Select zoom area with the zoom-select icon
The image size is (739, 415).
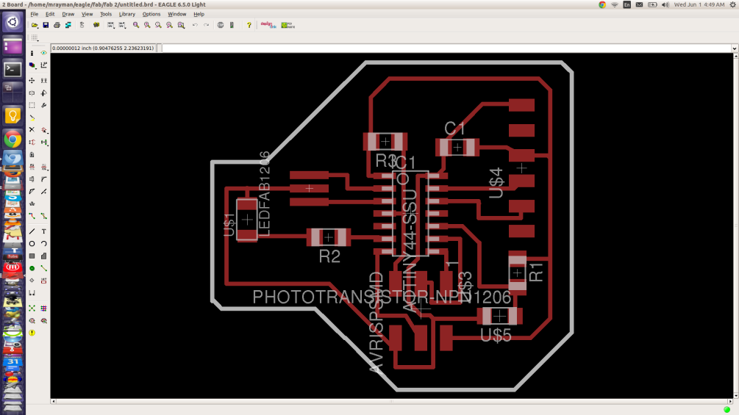[x=181, y=25]
